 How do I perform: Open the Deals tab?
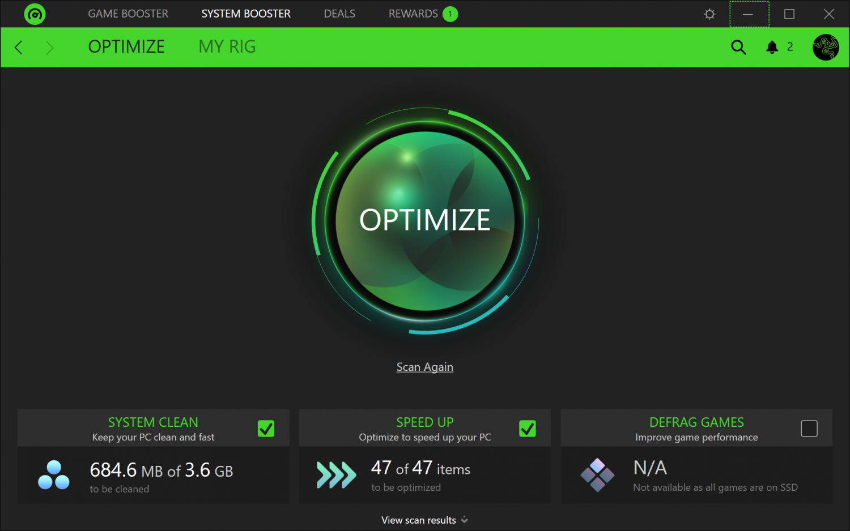coord(339,14)
